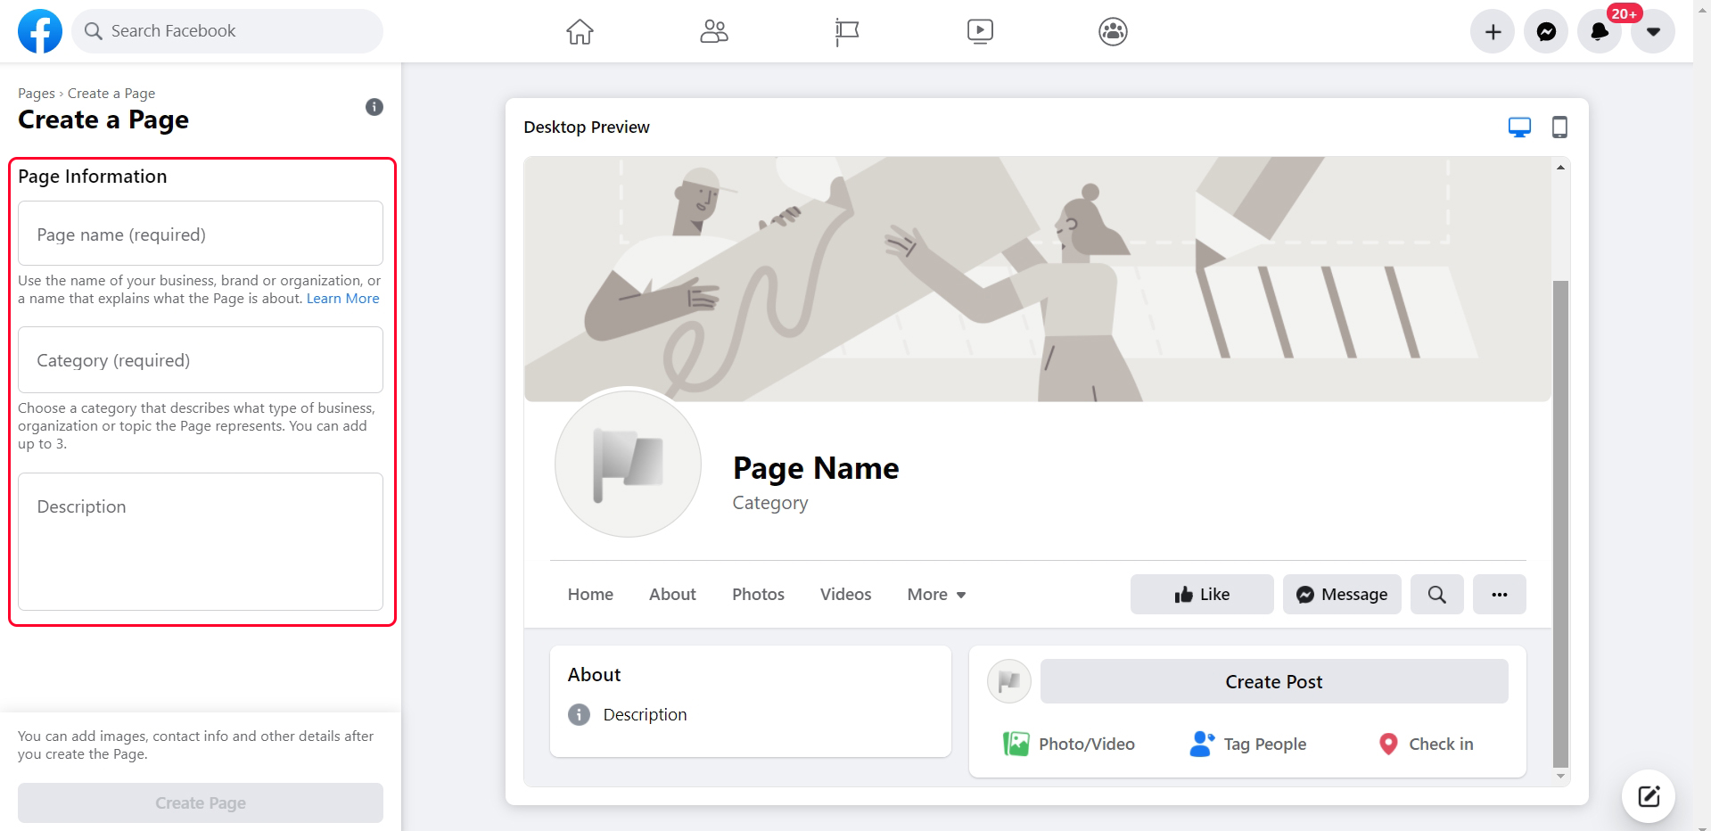
Task: Select the Tag People icon
Action: pos(1202,743)
